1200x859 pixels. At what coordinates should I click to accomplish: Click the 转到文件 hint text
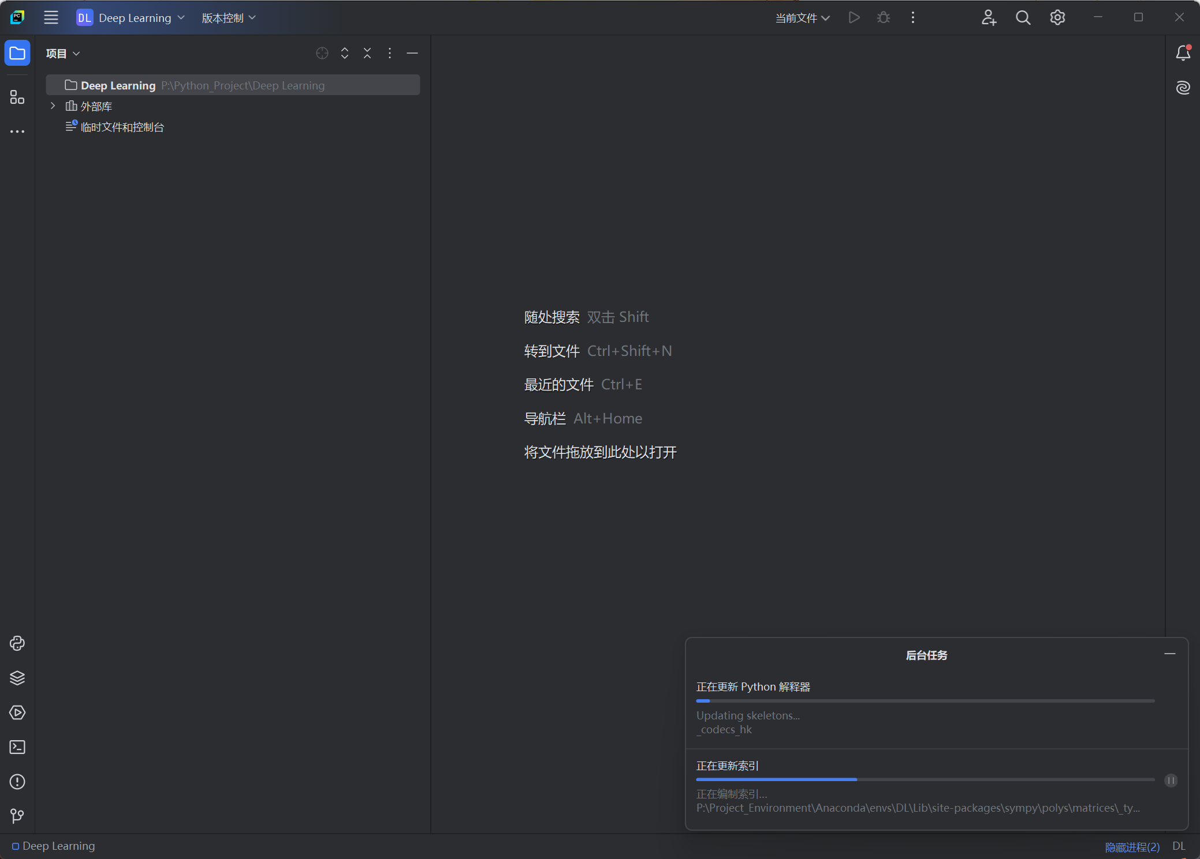tap(551, 351)
